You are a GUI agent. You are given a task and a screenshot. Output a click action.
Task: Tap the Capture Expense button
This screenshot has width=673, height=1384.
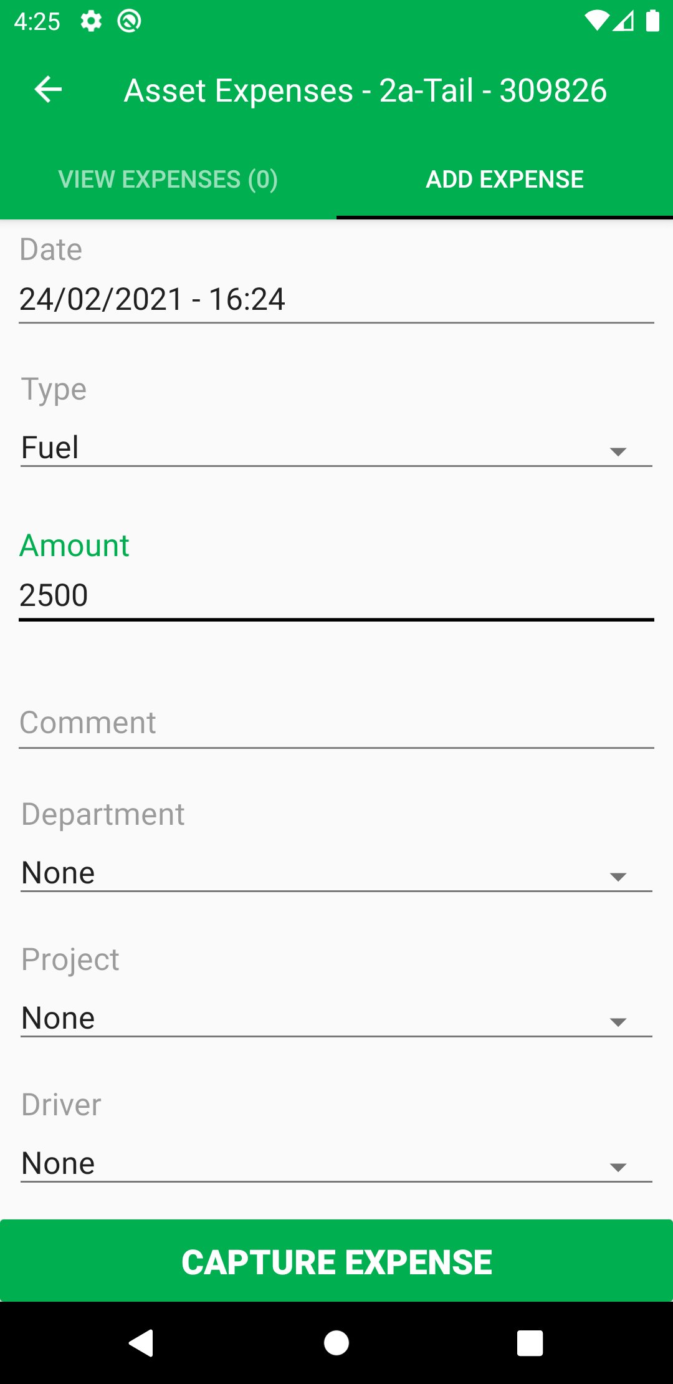point(336,1261)
